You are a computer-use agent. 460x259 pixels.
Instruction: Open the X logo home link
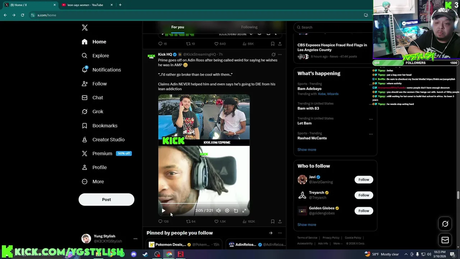(84, 28)
